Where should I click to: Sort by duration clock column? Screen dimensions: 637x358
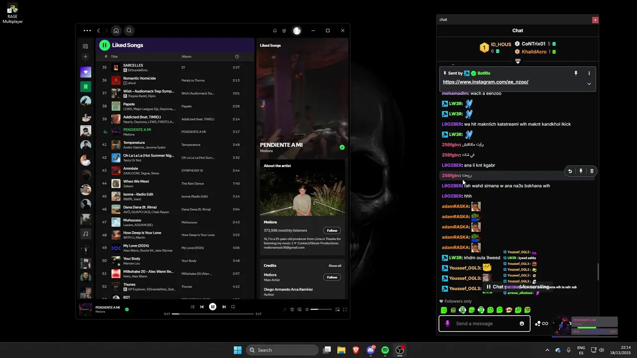point(237,57)
